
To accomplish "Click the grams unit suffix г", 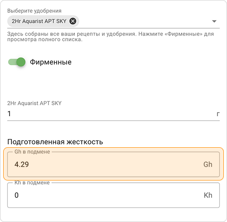I will click(x=218, y=114).
